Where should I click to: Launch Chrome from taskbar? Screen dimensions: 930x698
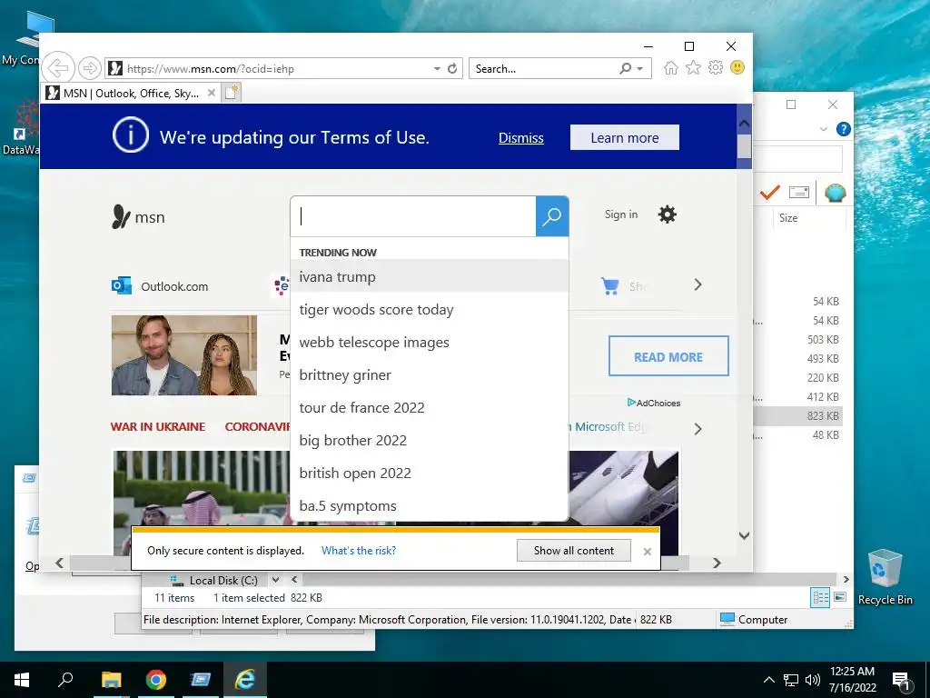pos(156,680)
